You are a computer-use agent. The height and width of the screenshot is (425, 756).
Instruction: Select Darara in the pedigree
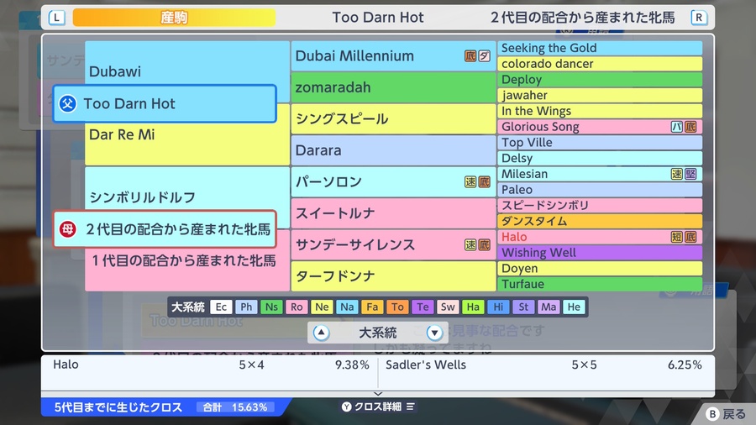point(393,150)
